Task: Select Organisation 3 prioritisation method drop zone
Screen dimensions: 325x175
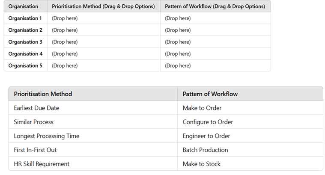Action: click(x=65, y=42)
